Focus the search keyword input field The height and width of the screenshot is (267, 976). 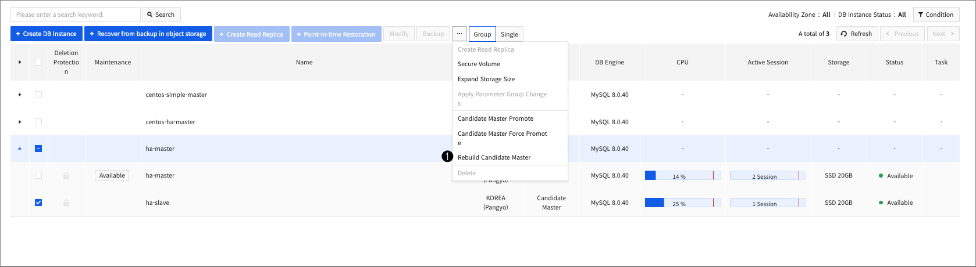[76, 15]
